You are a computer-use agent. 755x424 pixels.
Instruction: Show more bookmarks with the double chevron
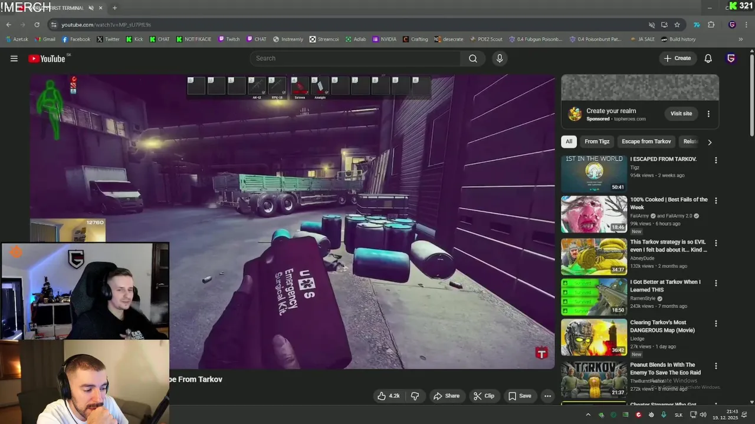point(740,39)
